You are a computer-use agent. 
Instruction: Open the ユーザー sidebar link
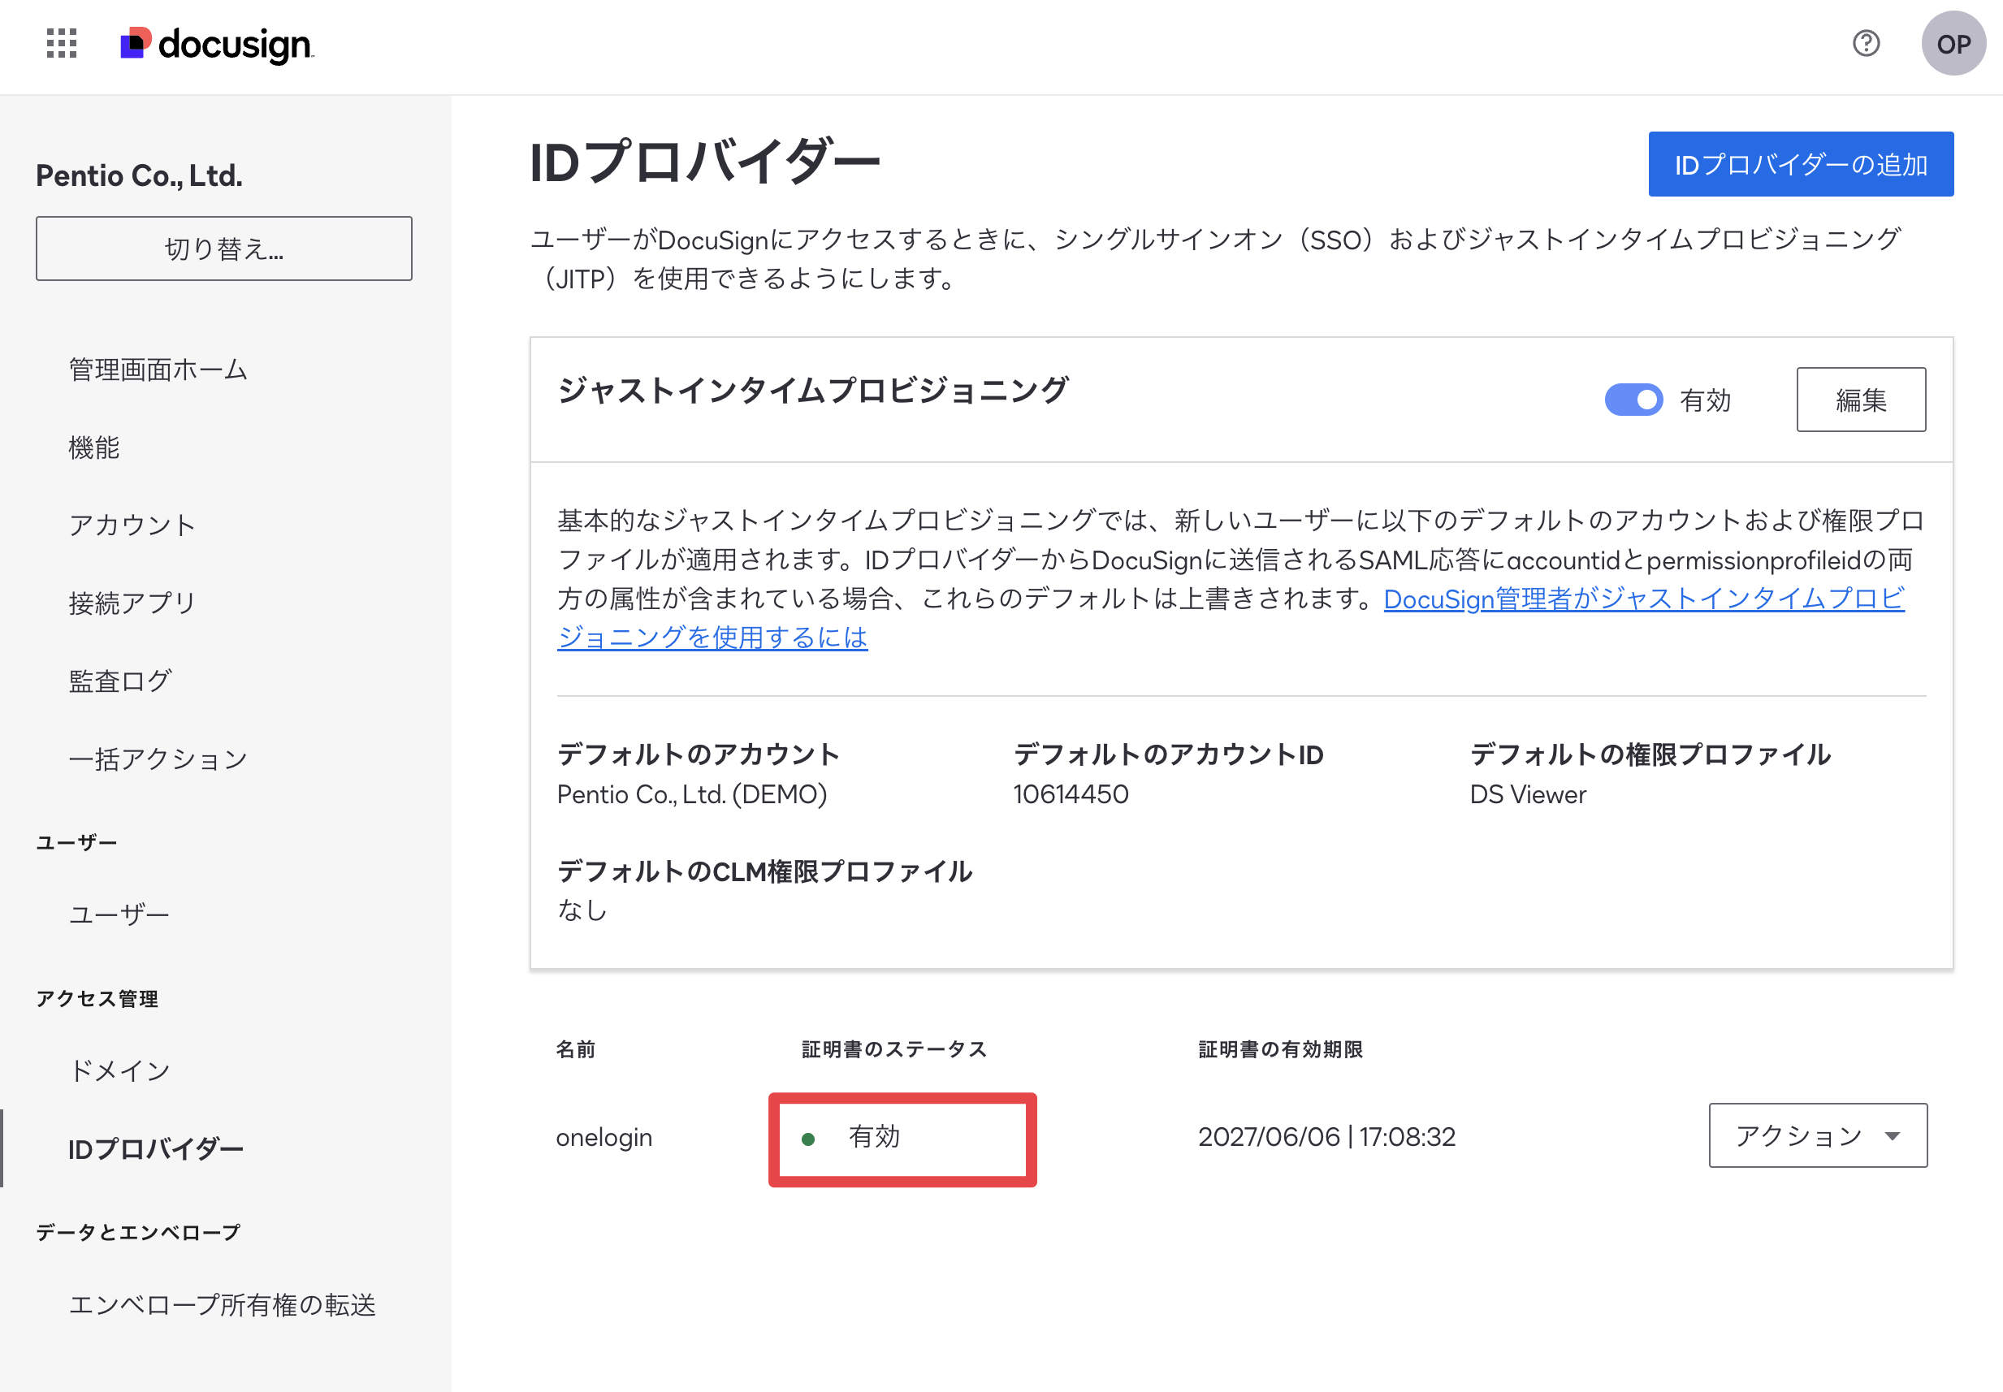(119, 915)
